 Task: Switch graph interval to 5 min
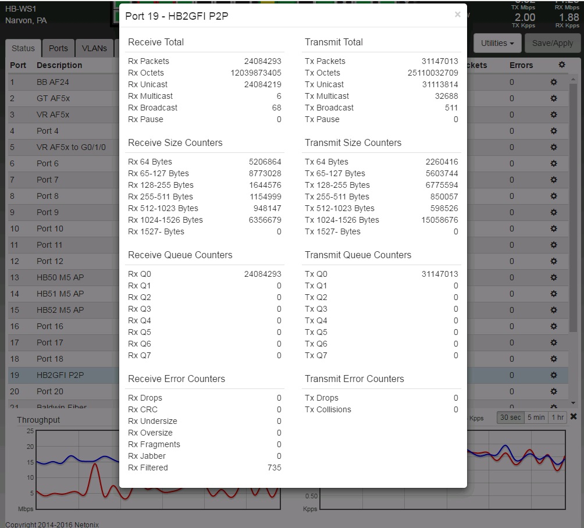[x=536, y=417]
